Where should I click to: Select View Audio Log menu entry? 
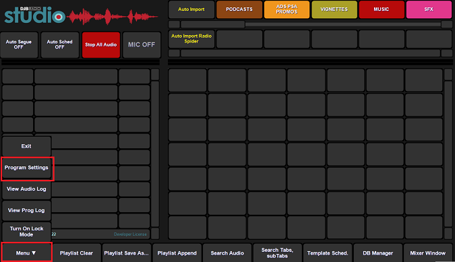coord(26,189)
